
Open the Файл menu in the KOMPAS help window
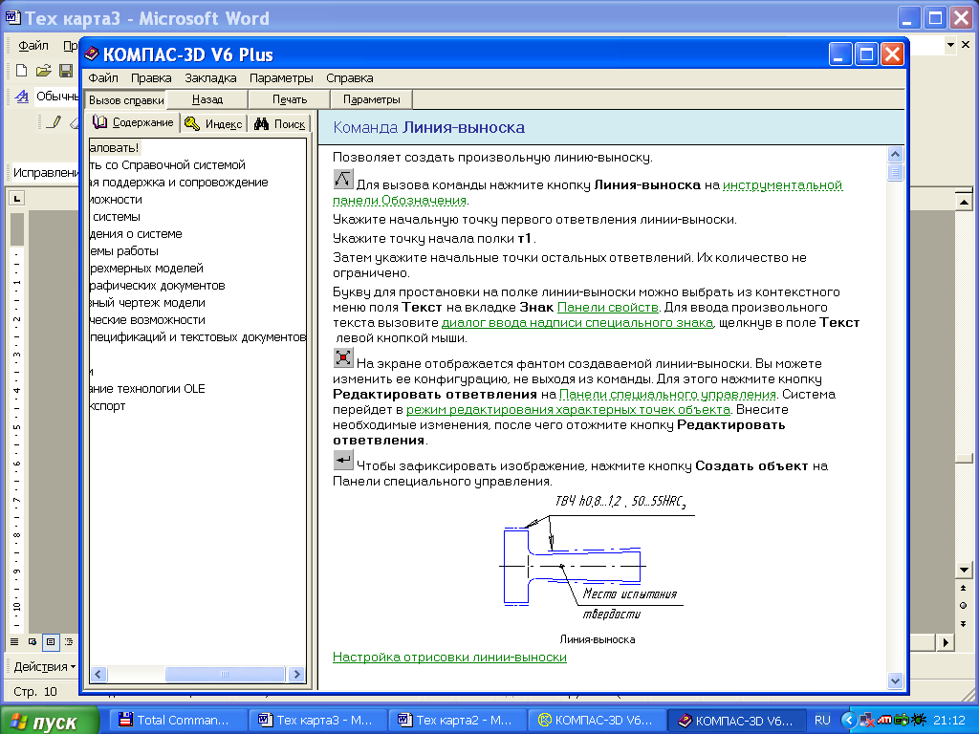coord(103,78)
